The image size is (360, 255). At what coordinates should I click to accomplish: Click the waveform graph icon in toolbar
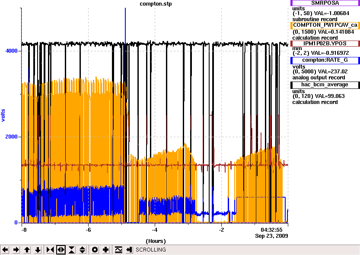click(x=118, y=250)
